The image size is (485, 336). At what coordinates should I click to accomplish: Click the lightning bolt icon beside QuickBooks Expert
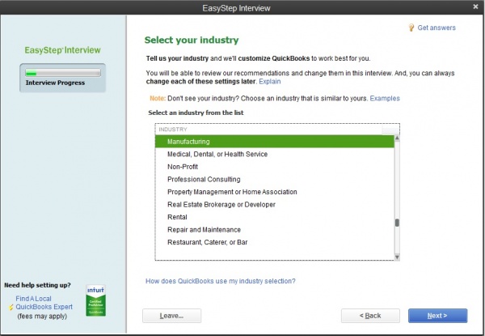click(11, 307)
